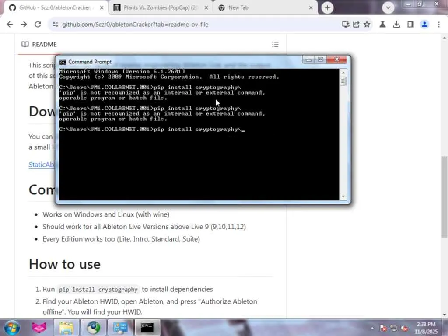Viewport: 448px width, 336px height.
Task: Open the tab search dropdown arrow
Action: click(388, 8)
